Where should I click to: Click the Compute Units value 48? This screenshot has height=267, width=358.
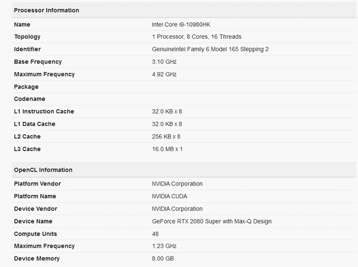click(x=155, y=234)
